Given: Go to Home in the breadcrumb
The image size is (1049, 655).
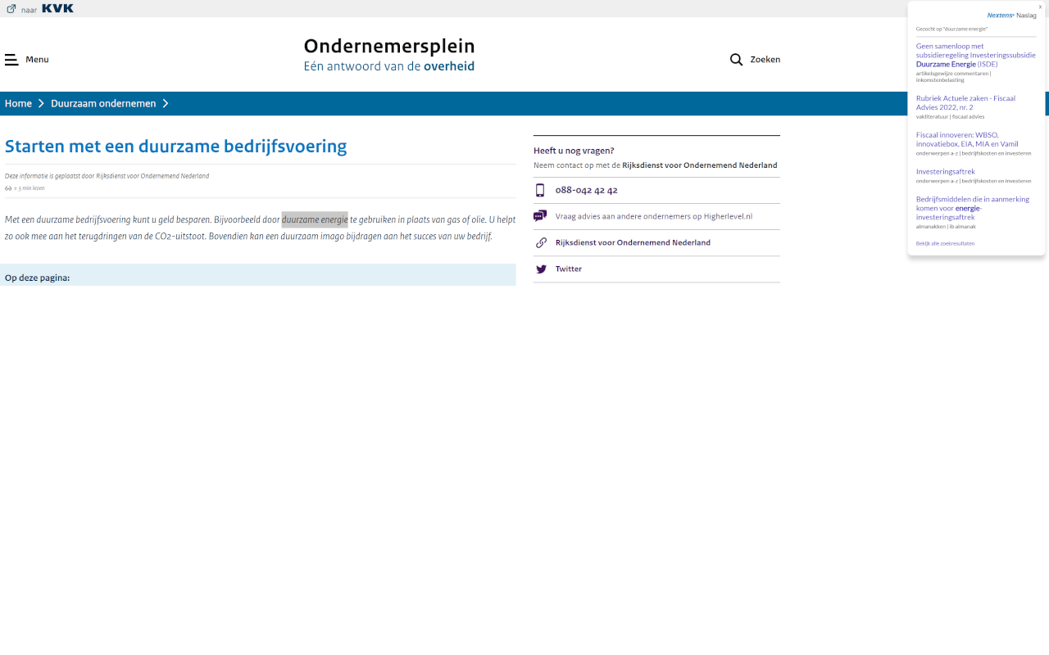Looking at the screenshot, I should click(x=18, y=103).
